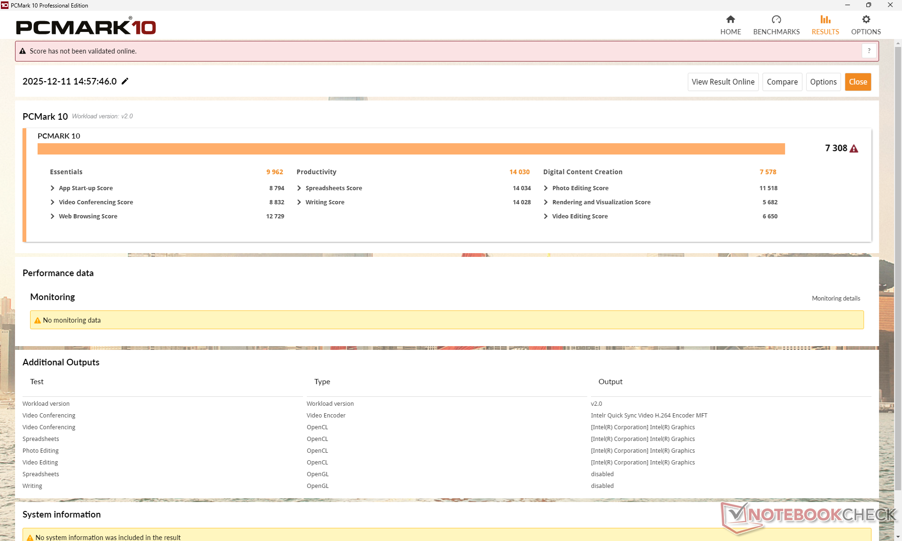Expand Photo Editing Score details
The width and height of the screenshot is (902, 541).
(545, 188)
